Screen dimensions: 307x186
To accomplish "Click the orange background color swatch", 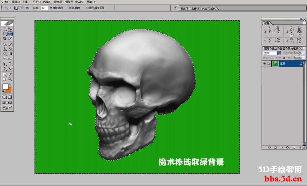I will 9,90.
